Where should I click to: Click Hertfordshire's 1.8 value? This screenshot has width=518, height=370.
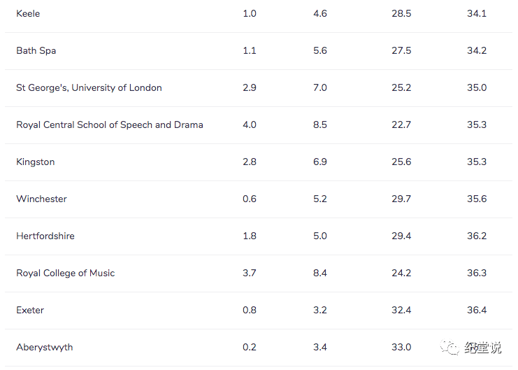[x=250, y=236]
